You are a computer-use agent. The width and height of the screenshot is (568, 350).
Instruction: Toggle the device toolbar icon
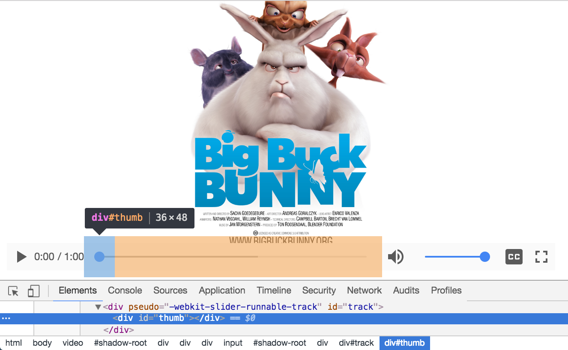pos(33,291)
